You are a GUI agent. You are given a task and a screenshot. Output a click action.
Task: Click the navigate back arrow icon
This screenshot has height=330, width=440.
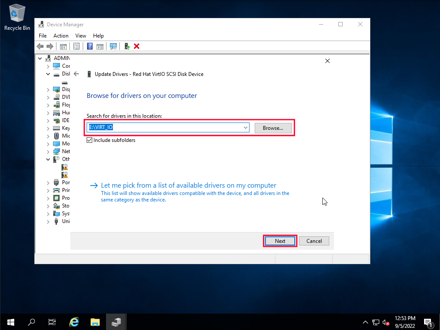click(x=41, y=46)
